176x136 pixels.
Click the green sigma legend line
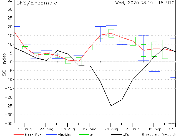84,134
